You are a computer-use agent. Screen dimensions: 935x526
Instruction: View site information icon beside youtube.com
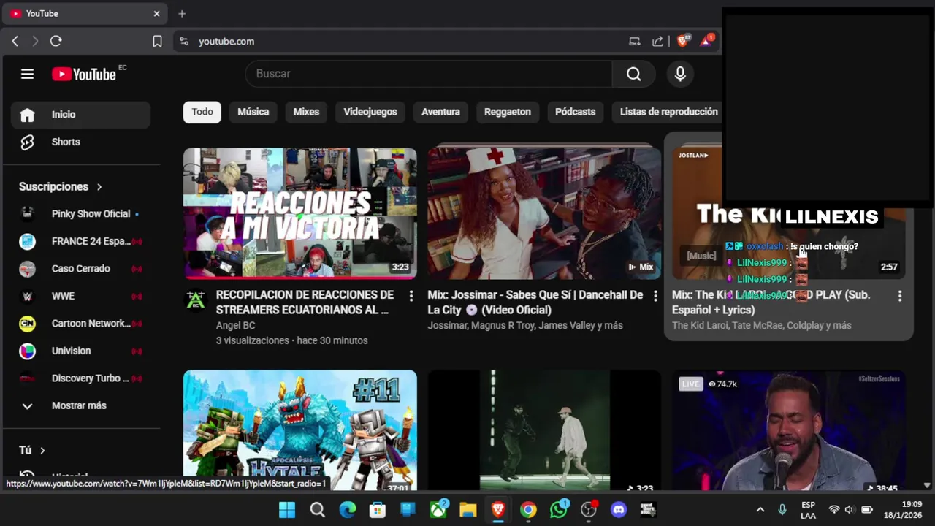click(x=184, y=42)
